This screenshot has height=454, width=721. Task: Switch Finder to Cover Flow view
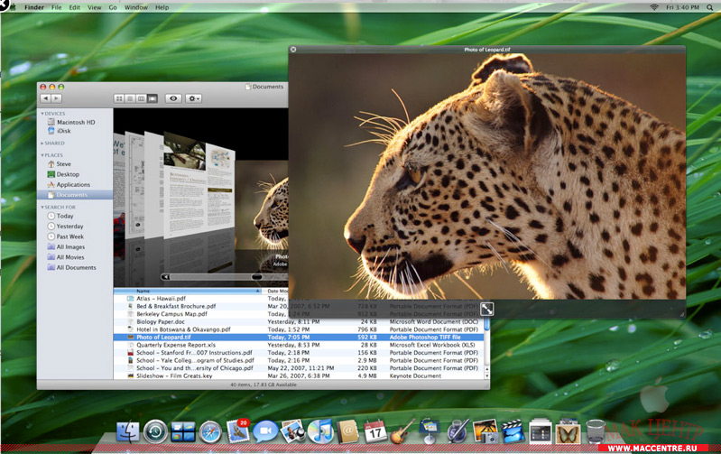pyautogui.click(x=153, y=98)
